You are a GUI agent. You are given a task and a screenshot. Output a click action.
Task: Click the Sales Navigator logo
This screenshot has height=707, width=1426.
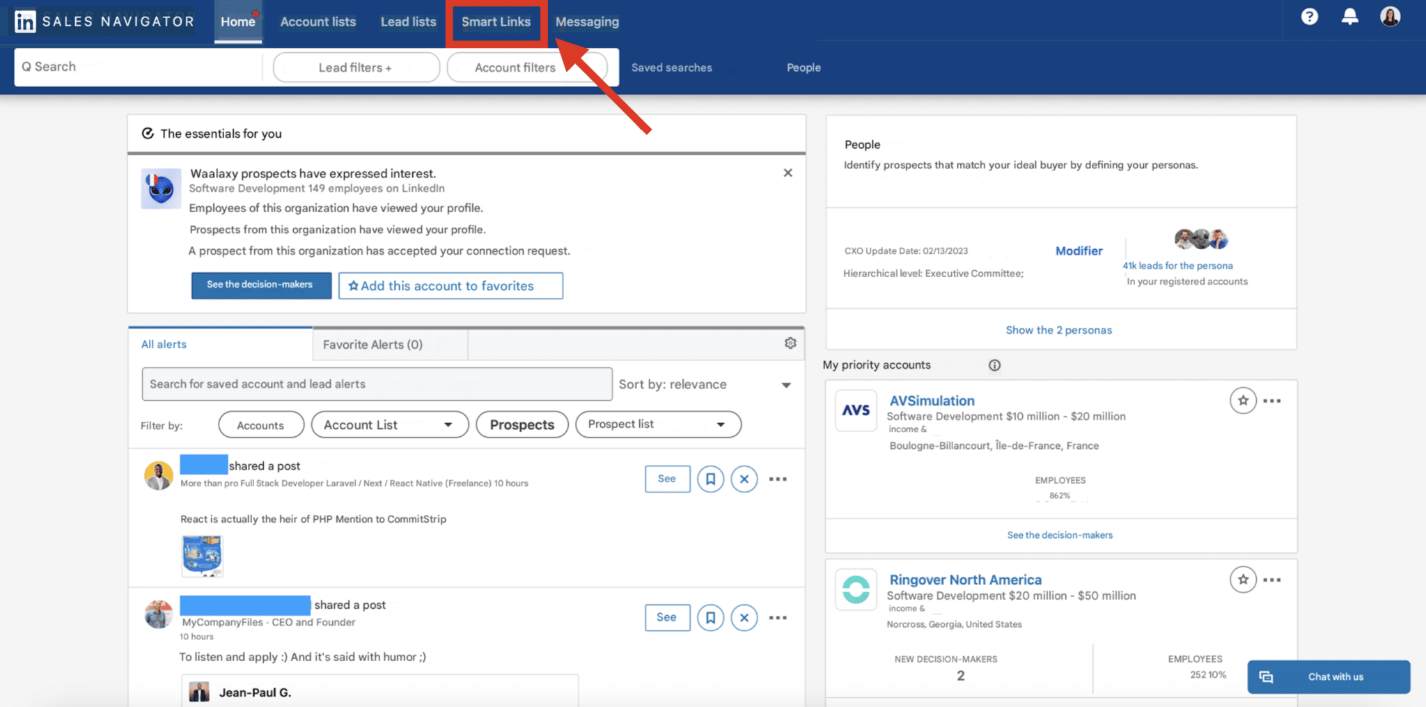[102, 20]
